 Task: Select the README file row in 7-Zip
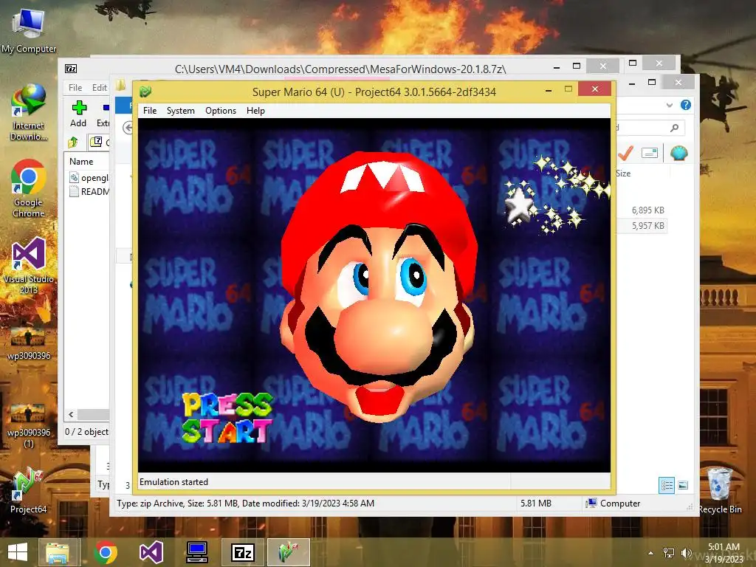point(89,191)
